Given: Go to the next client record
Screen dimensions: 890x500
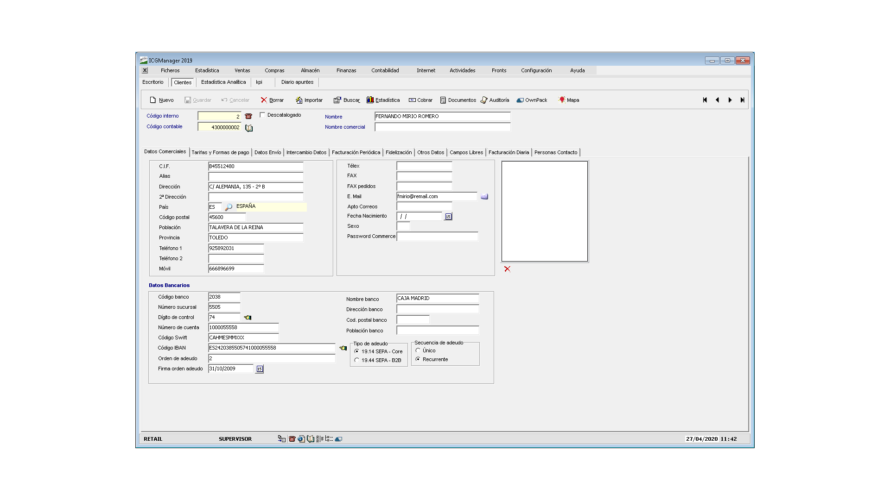Looking at the screenshot, I should point(730,100).
